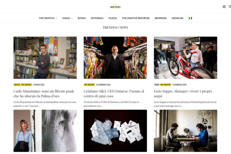Open the Editoriali menu item
This screenshot has height=154, width=231.
[97, 18]
